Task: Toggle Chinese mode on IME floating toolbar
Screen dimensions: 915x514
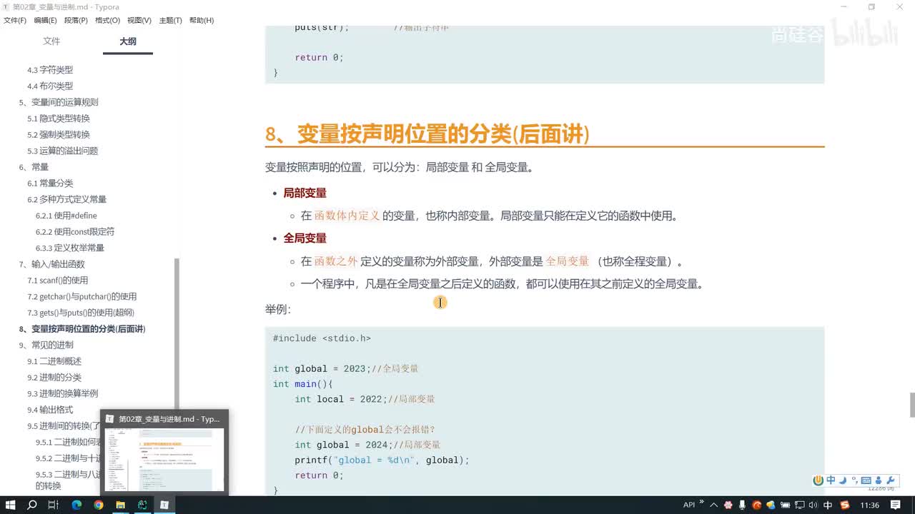Action: click(831, 480)
